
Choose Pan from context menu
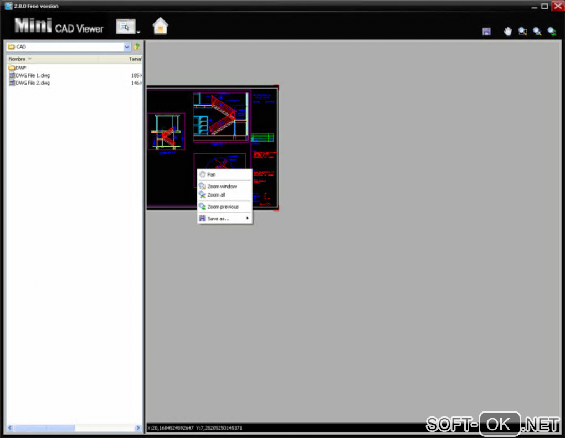coord(224,174)
